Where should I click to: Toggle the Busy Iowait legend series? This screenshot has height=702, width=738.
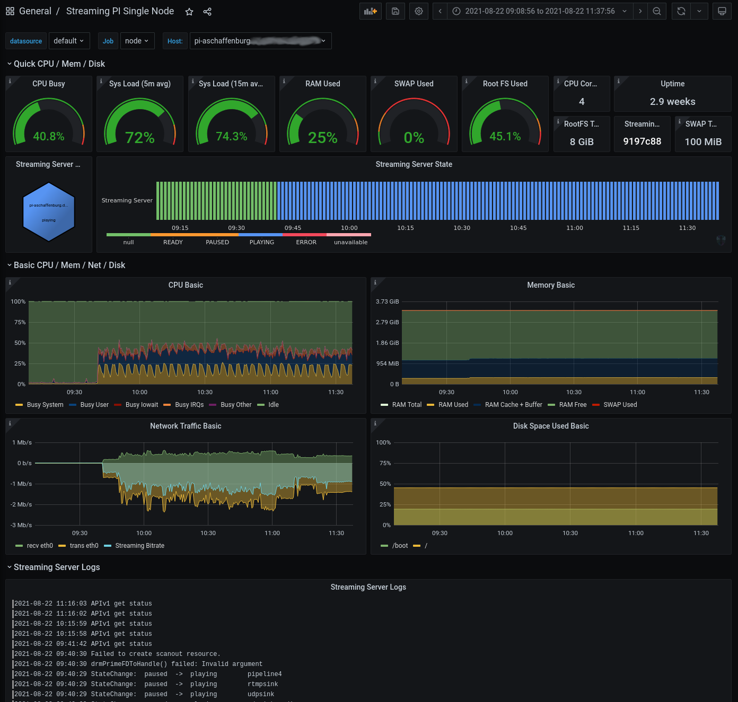(142, 405)
